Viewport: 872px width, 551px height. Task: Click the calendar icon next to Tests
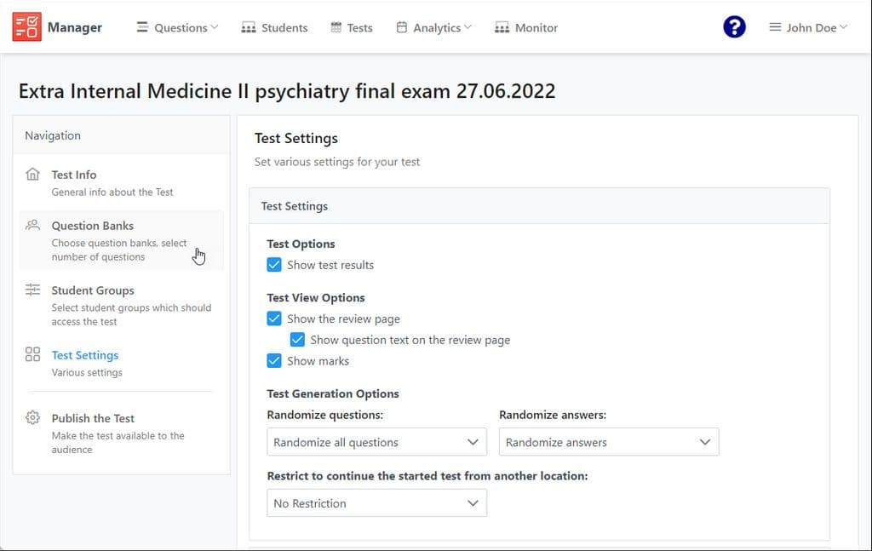point(336,27)
